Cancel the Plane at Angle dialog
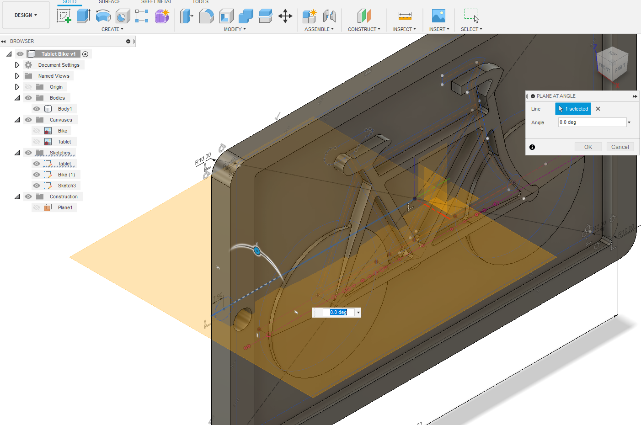Viewport: 641px width, 425px height. pyautogui.click(x=620, y=147)
